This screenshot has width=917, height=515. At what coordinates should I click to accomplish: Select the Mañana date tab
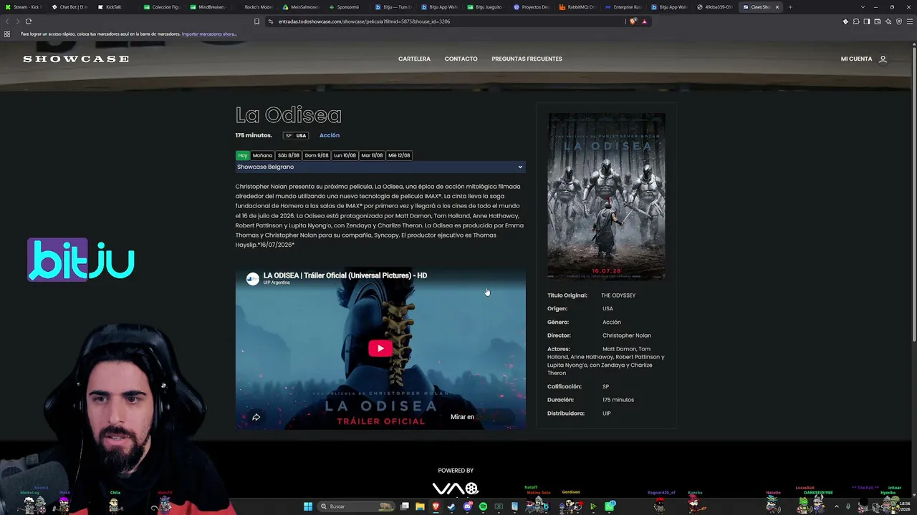(262, 155)
